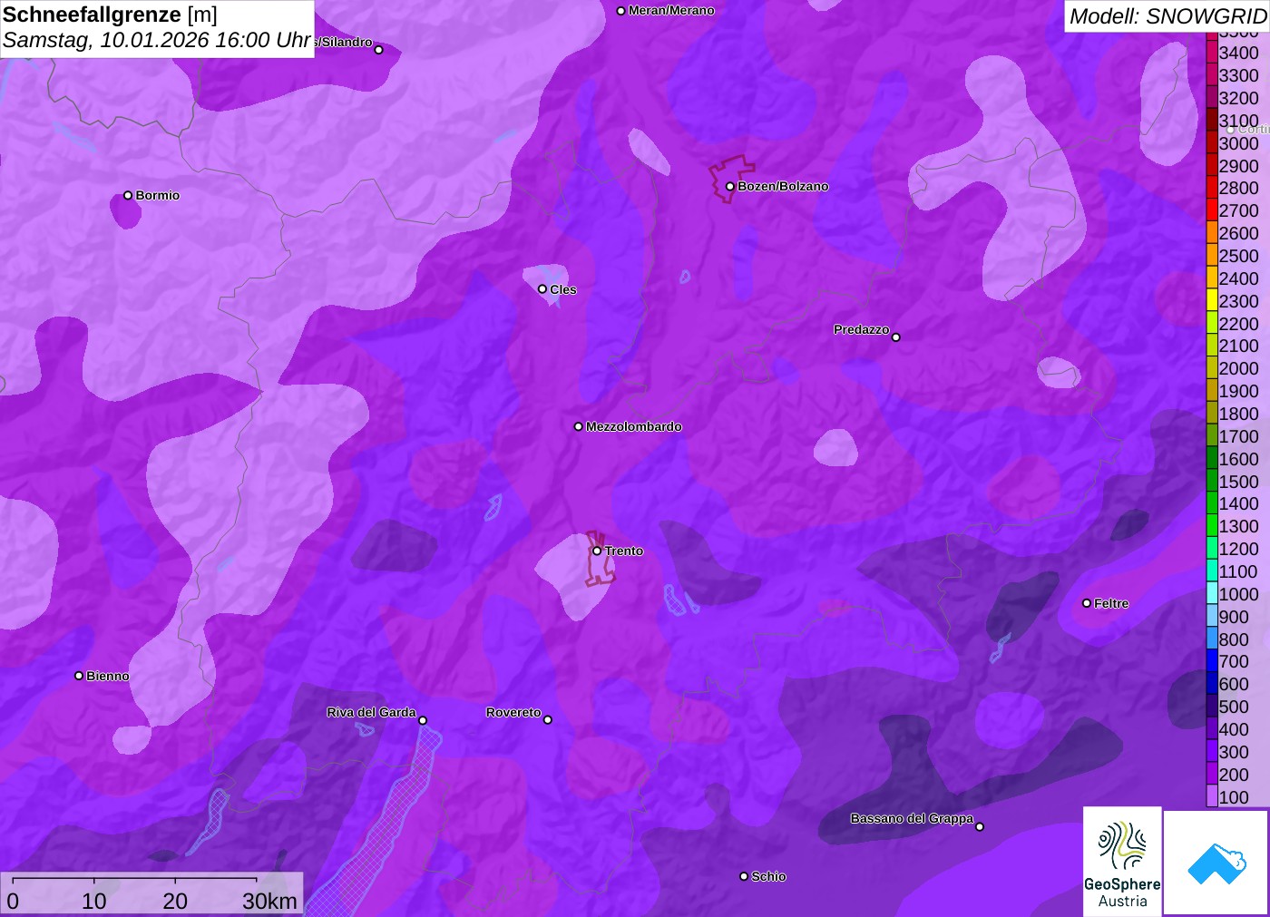Pick the 2700 m red legend swatch
The width and height of the screenshot is (1270, 917).
1212,210
